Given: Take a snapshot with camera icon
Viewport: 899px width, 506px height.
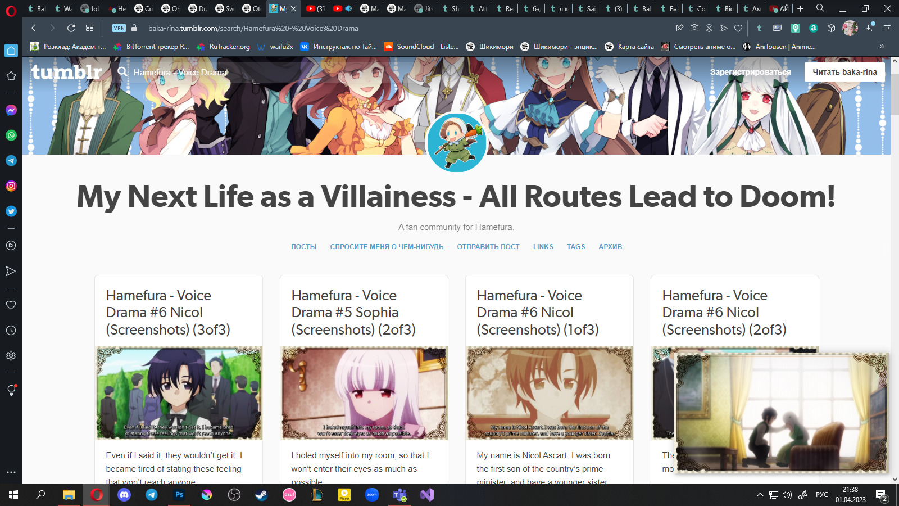Looking at the screenshot, I should tap(694, 28).
